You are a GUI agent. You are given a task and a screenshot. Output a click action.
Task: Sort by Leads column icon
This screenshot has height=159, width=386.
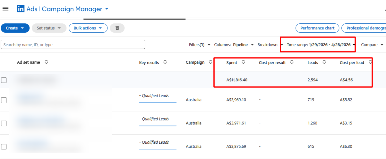click(324, 62)
